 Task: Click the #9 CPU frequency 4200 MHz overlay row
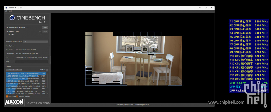click(249, 52)
